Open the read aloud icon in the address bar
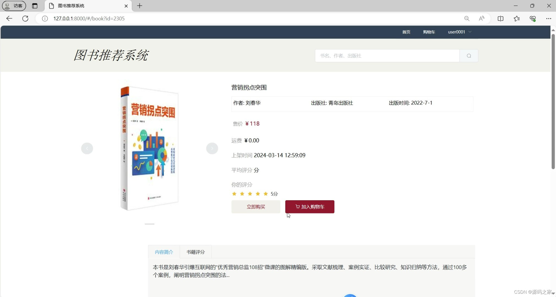The width and height of the screenshot is (556, 297). coord(481,18)
